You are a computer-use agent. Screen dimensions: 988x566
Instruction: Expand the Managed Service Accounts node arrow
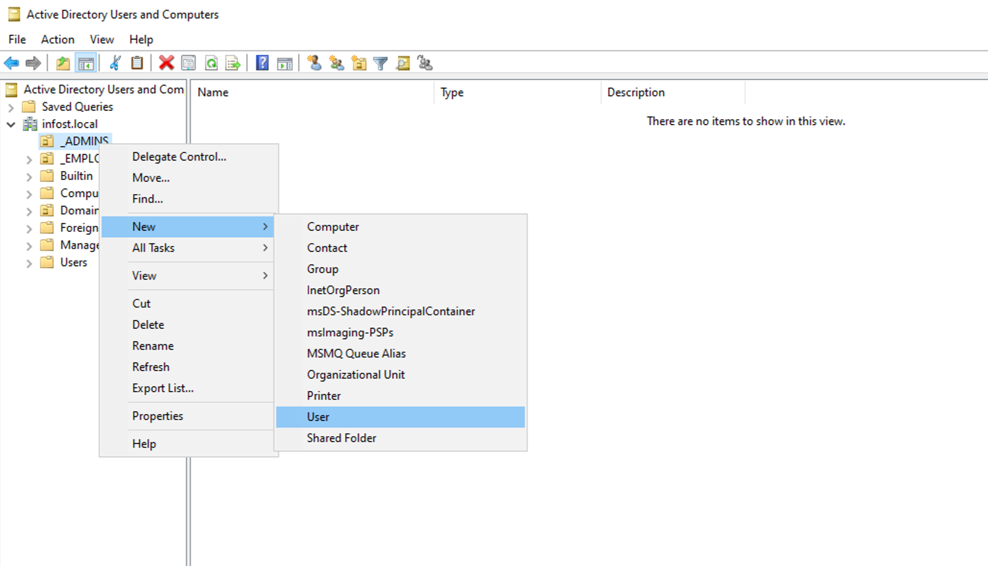pos(29,246)
